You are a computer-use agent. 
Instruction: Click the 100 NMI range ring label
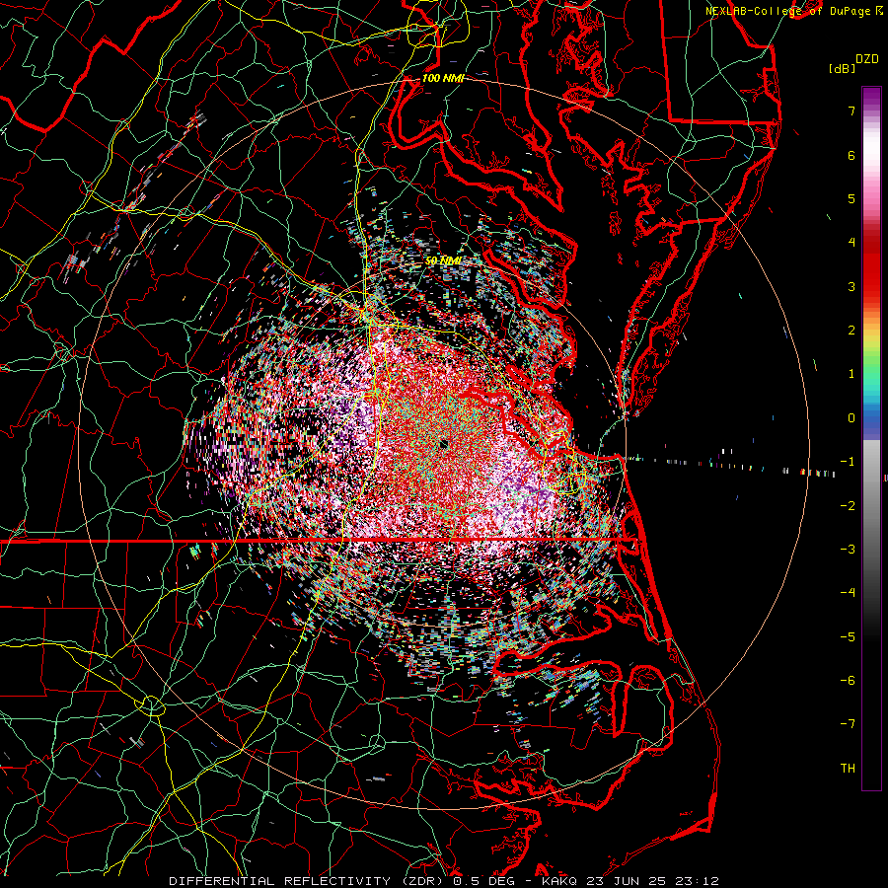point(443,78)
